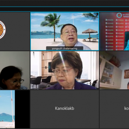Click the wall-mounted TV behind purple blazer woman

[50, 67]
